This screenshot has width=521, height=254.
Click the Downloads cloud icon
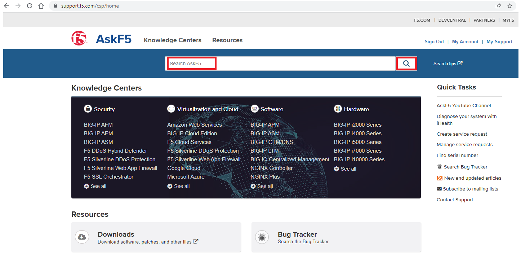pyautogui.click(x=82, y=237)
